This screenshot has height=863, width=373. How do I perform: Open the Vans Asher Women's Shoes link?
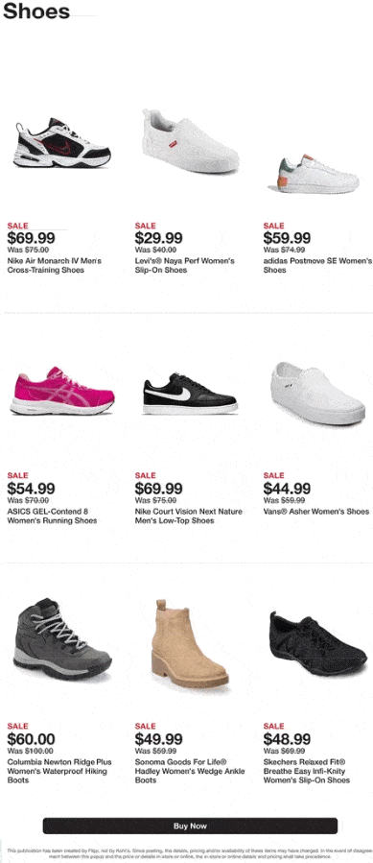tap(315, 512)
